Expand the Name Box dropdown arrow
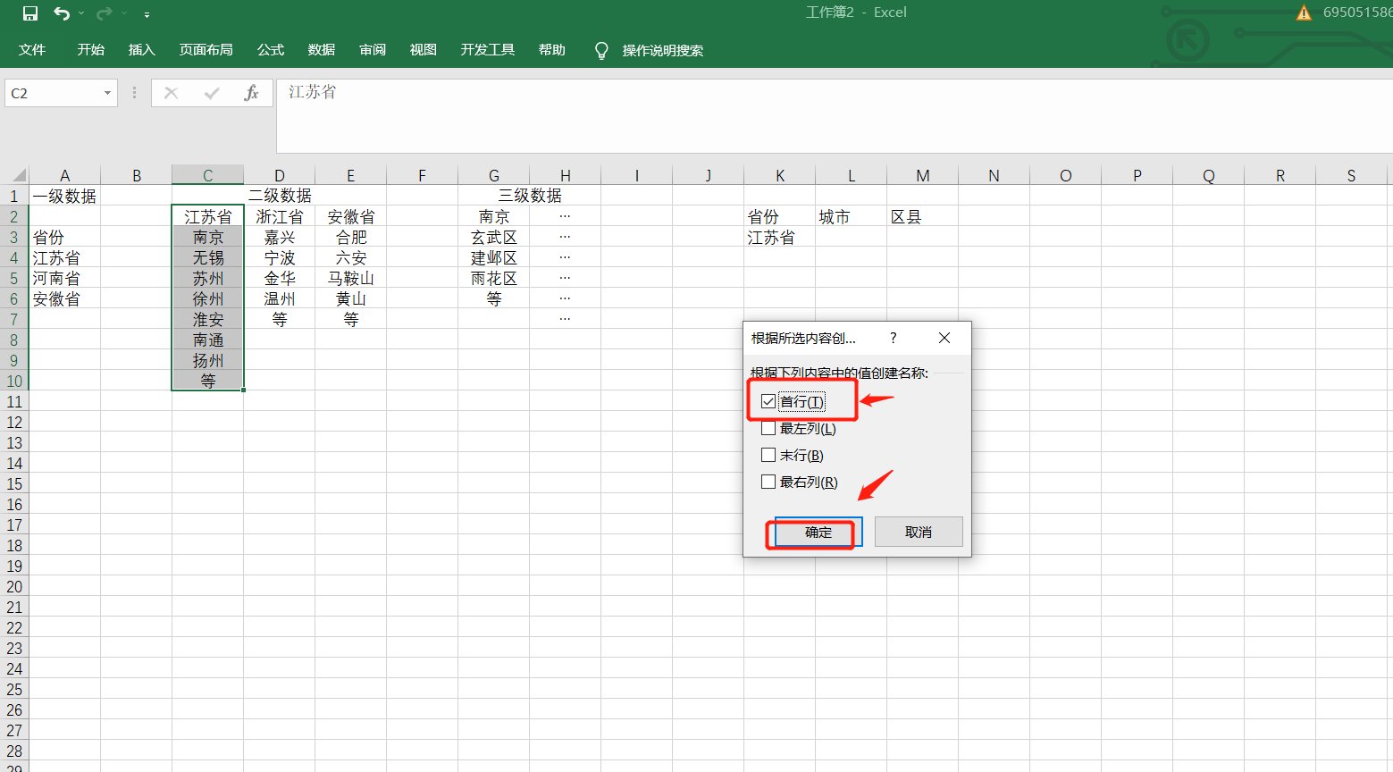The height and width of the screenshot is (772, 1393). pyautogui.click(x=107, y=93)
